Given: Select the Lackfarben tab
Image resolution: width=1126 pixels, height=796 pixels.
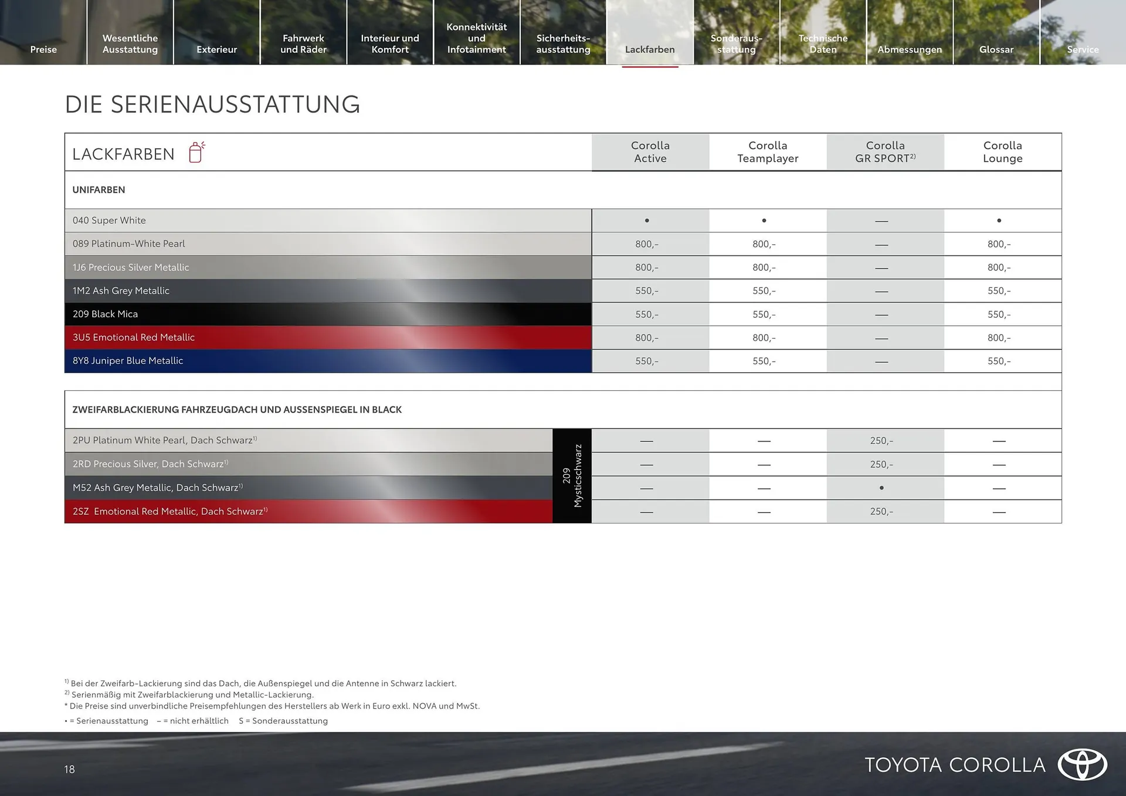Looking at the screenshot, I should point(650,49).
